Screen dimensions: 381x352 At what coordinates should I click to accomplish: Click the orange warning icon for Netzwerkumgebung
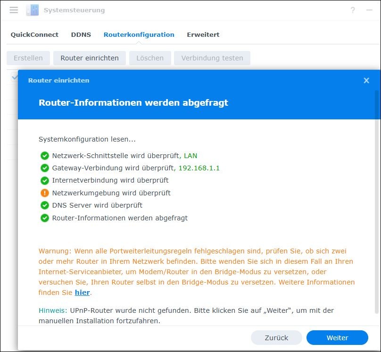pyautogui.click(x=45, y=193)
